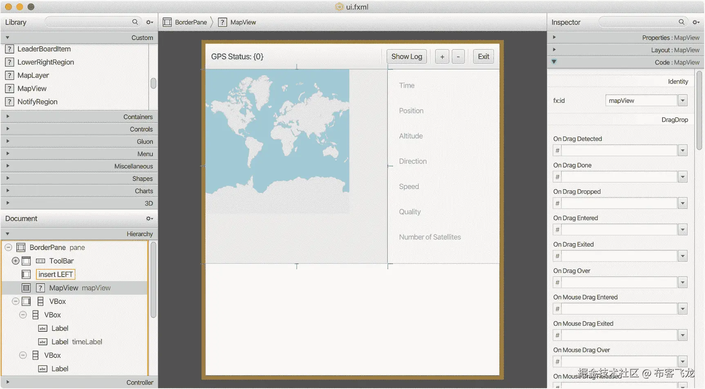
Task: Click the fx:id field containing mapView
Action: [x=641, y=101]
